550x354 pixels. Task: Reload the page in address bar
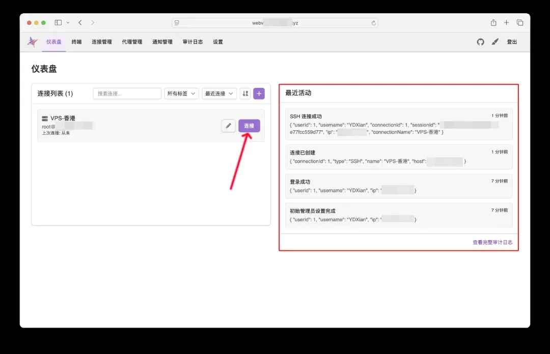[373, 23]
